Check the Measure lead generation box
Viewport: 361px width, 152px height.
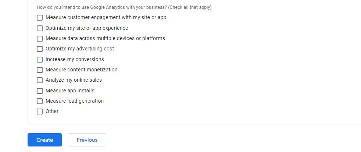[x=40, y=101]
